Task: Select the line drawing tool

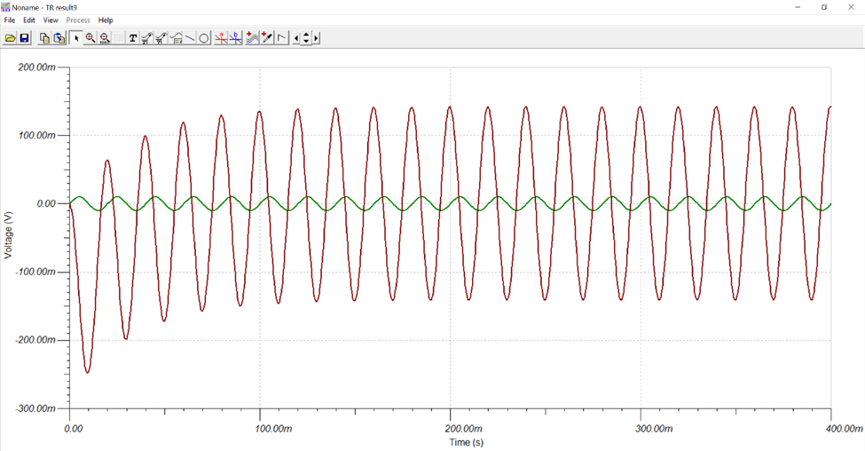Action: click(190, 38)
